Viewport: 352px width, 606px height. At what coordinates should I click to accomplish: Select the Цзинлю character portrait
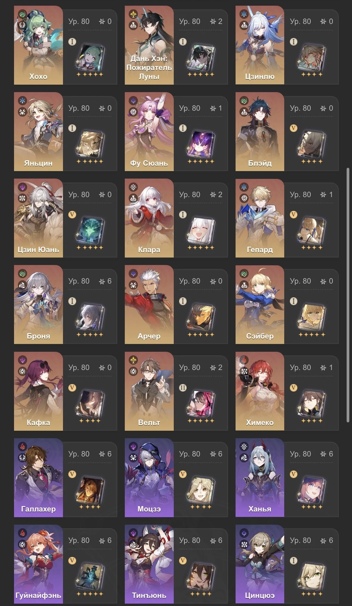click(x=260, y=45)
